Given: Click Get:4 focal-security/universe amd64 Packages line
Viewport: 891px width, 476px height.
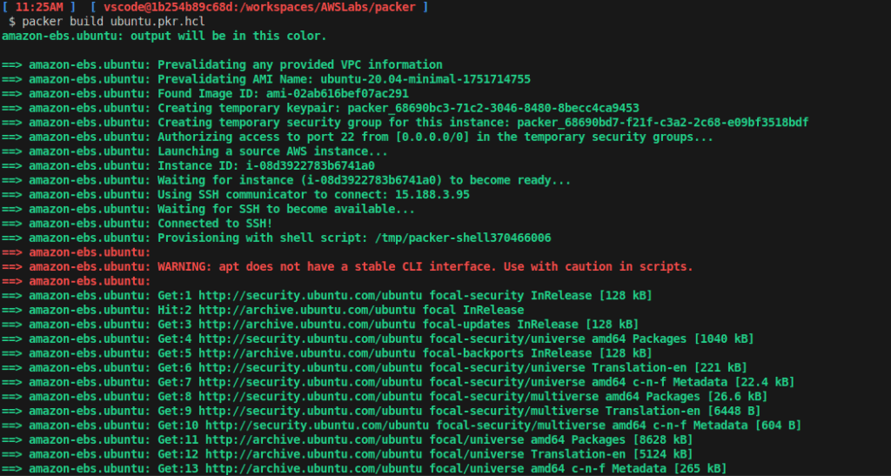Looking at the screenshot, I should pyautogui.click(x=378, y=339).
